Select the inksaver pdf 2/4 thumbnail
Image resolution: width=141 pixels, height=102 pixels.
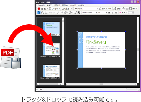[51, 49]
